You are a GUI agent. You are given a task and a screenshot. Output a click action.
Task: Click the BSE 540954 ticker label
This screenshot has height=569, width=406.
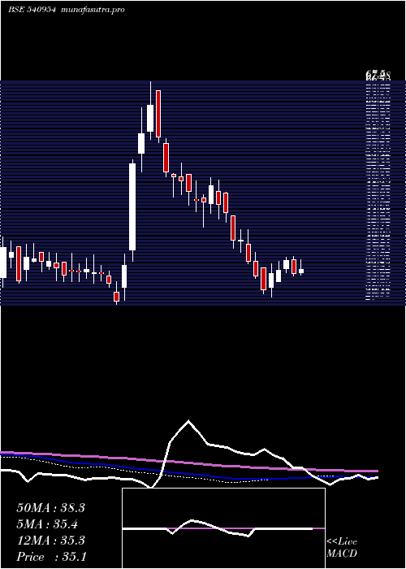(x=32, y=10)
